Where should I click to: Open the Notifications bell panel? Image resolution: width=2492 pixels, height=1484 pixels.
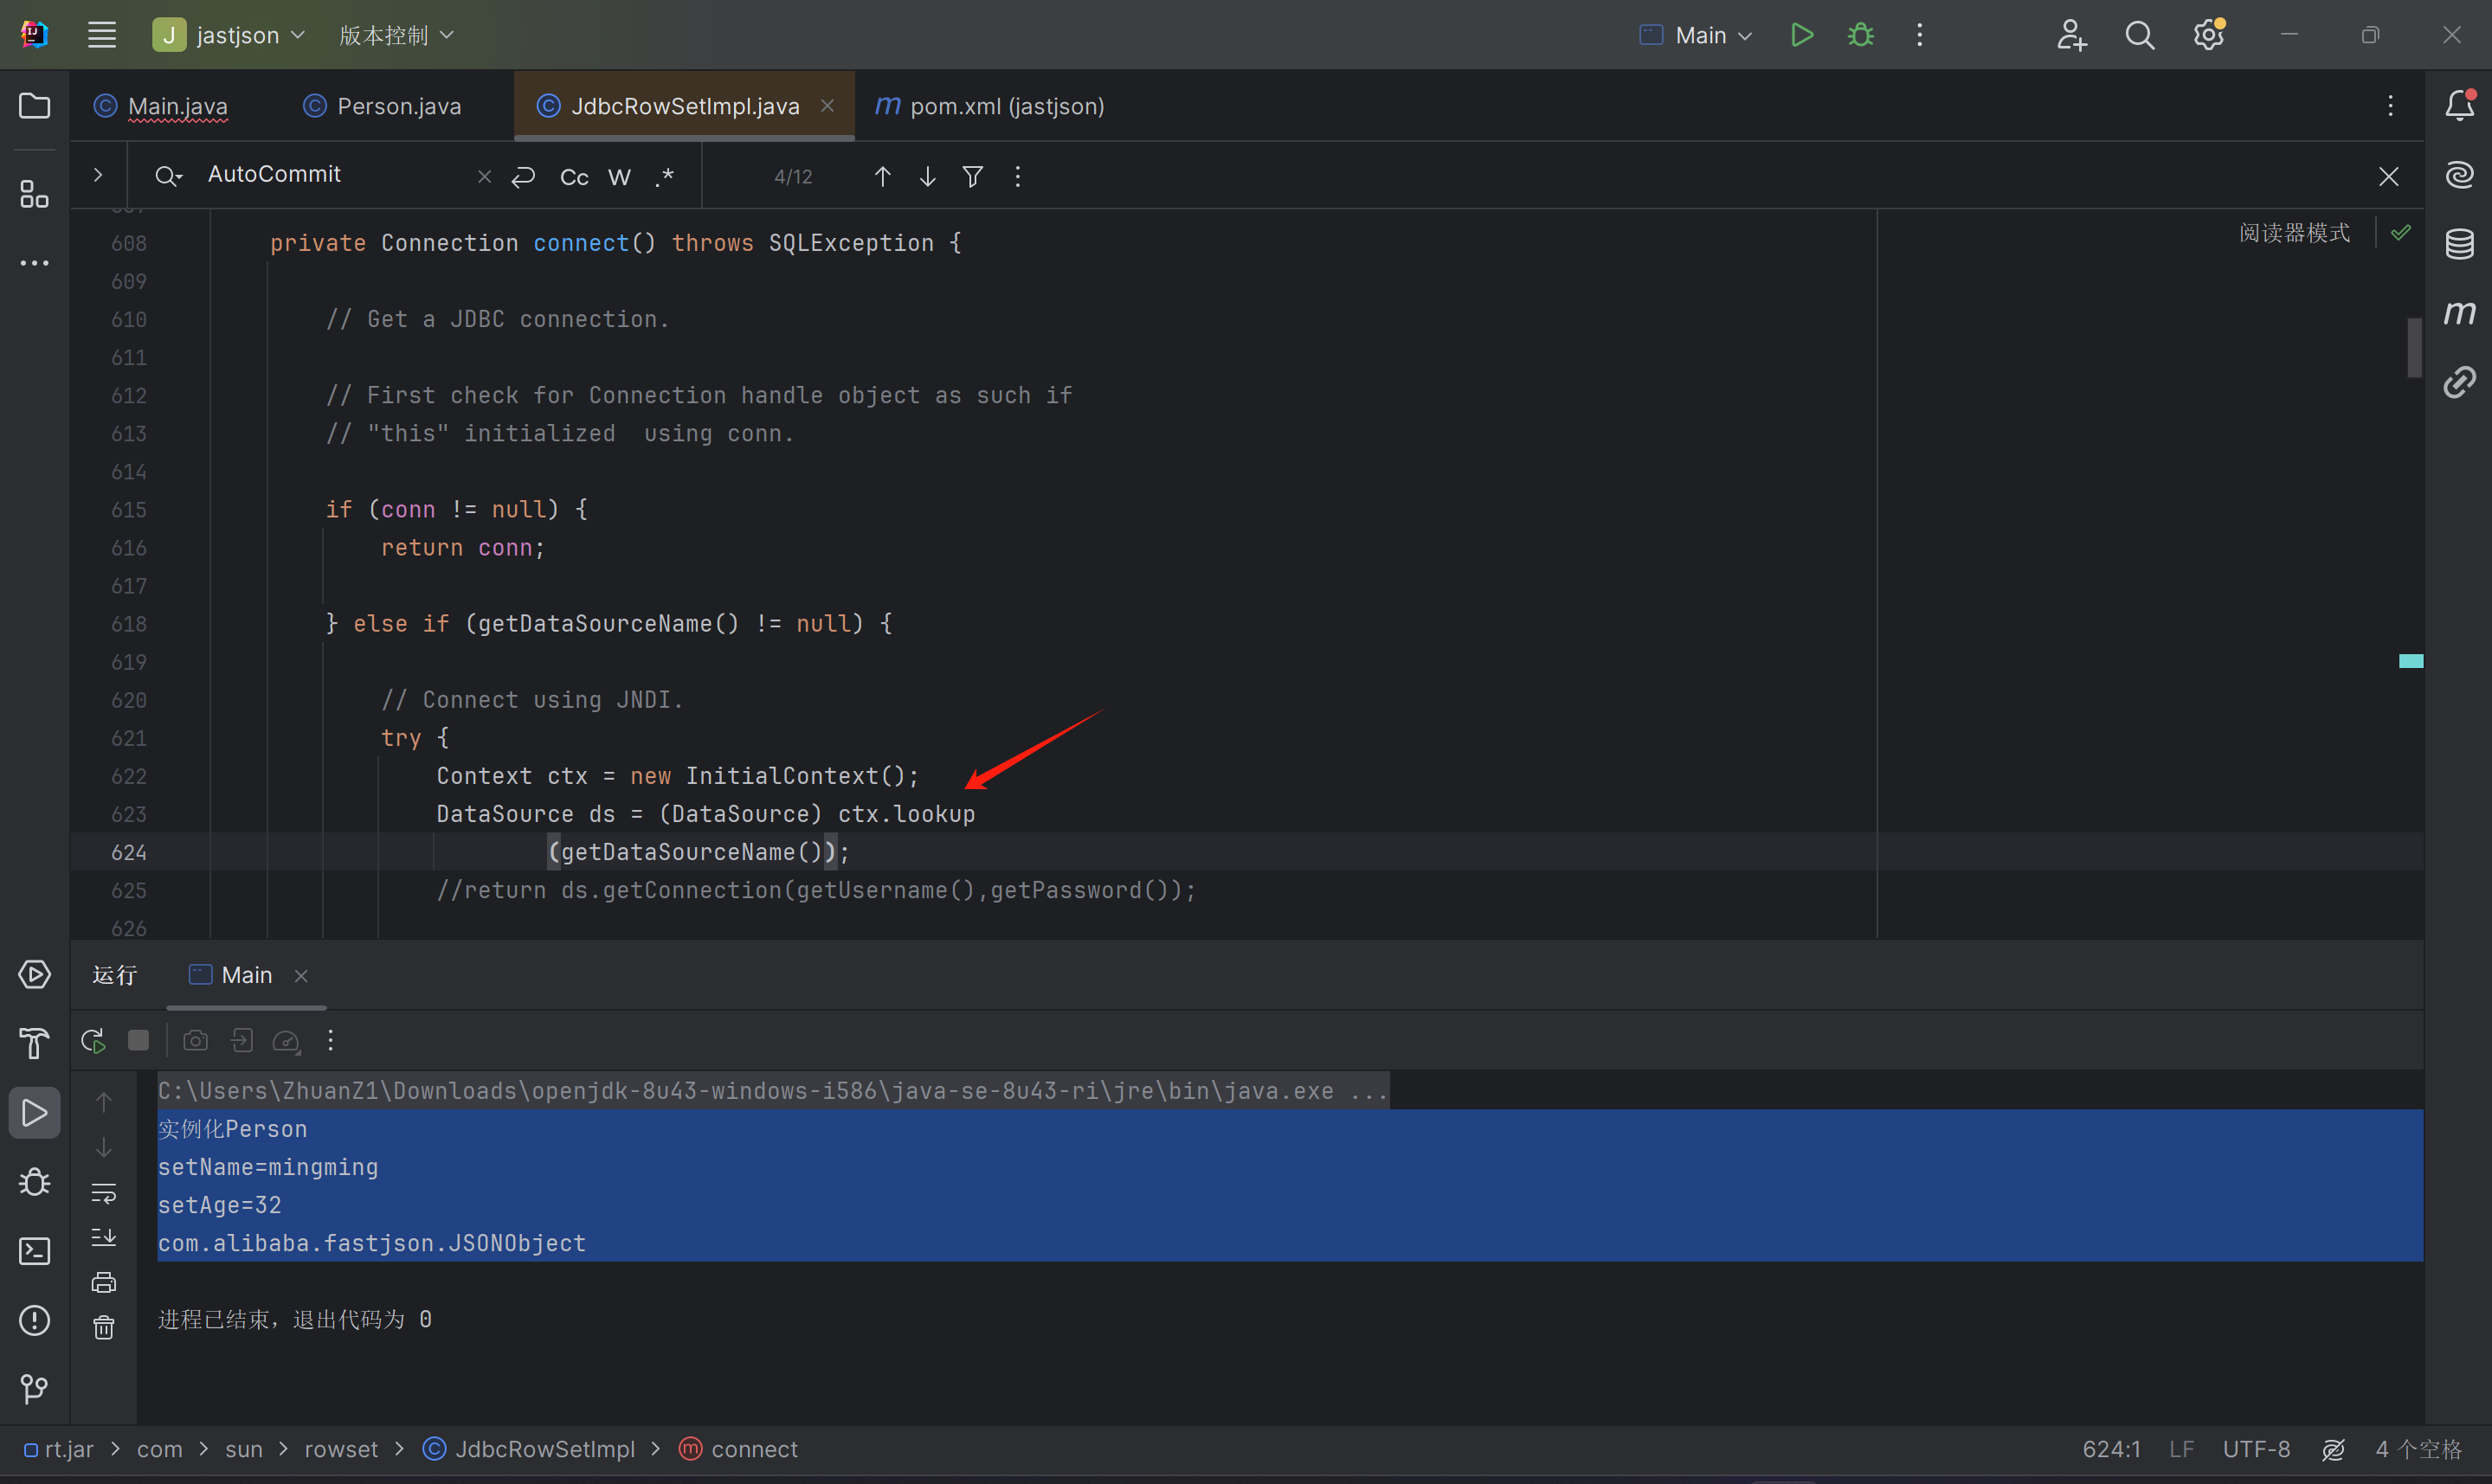(x=2459, y=105)
